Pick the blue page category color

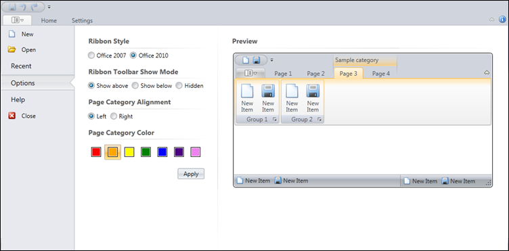162,152
